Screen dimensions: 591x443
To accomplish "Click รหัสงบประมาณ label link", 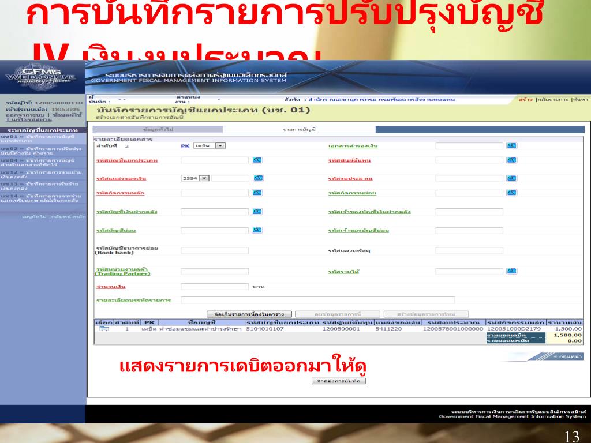I will pyautogui.click(x=350, y=179).
